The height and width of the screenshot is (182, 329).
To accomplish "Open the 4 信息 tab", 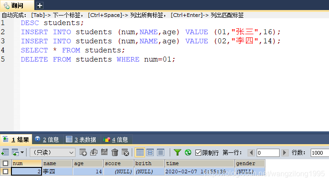I will [x=116, y=140].
